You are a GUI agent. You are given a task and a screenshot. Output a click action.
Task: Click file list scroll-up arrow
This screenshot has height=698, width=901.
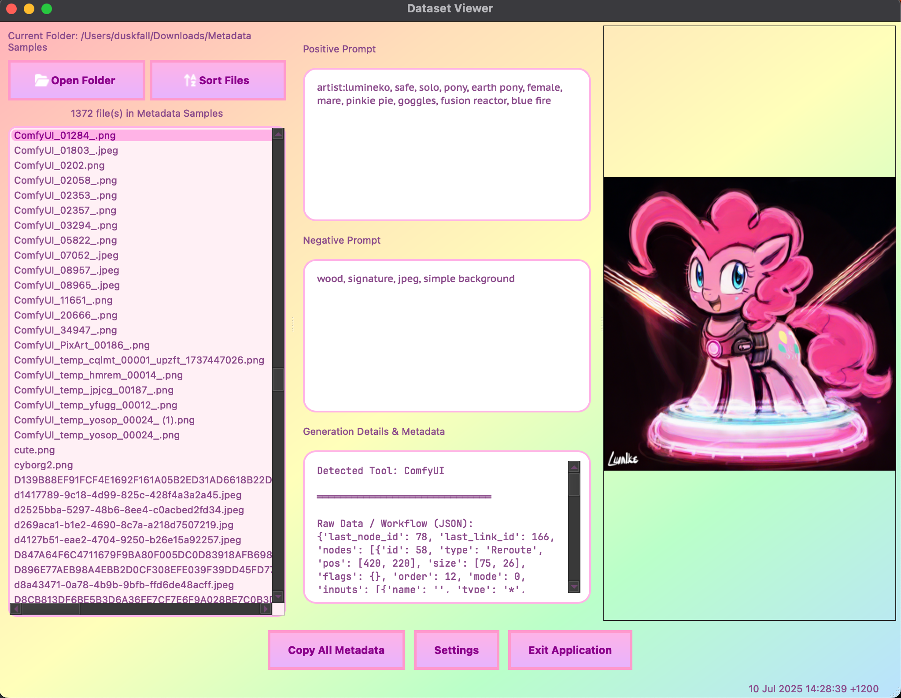click(278, 134)
